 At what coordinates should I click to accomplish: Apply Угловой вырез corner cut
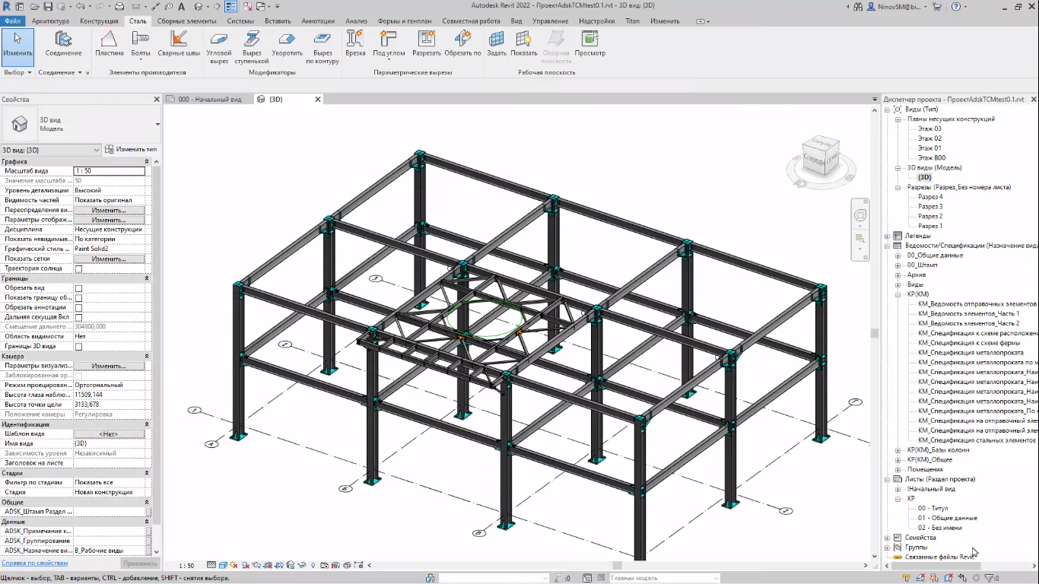(x=219, y=47)
